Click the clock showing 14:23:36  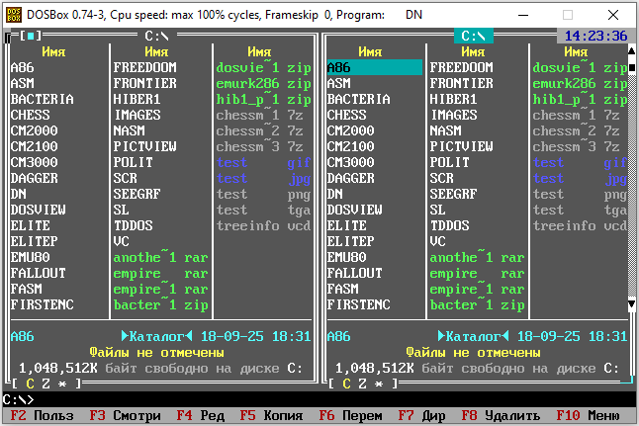pos(595,36)
